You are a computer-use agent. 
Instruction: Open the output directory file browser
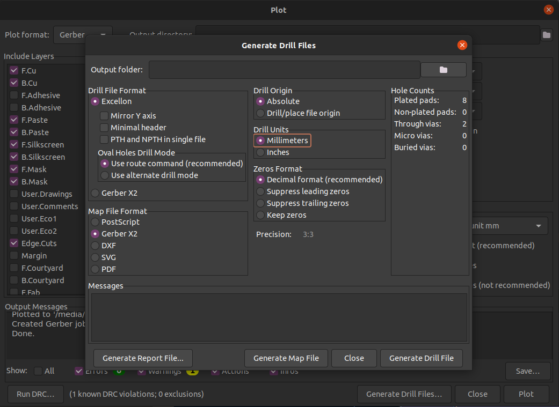click(546, 34)
